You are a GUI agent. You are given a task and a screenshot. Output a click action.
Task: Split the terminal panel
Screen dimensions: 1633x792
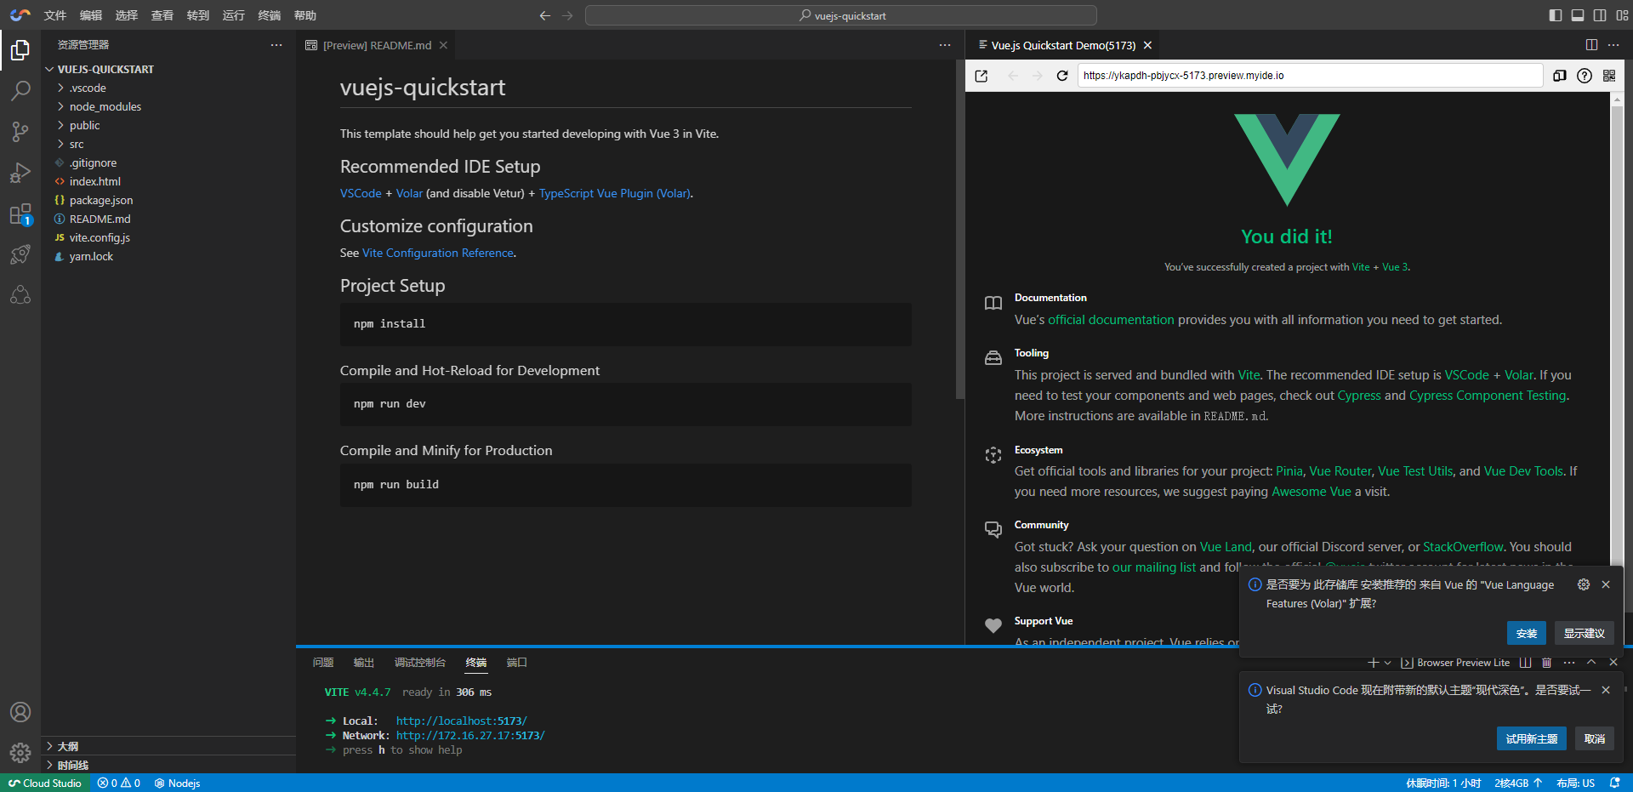1526,663
